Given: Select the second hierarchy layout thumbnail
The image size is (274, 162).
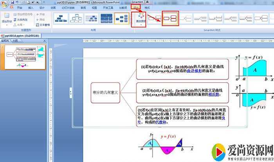Looking at the screenshot, I should (x=76, y=18).
